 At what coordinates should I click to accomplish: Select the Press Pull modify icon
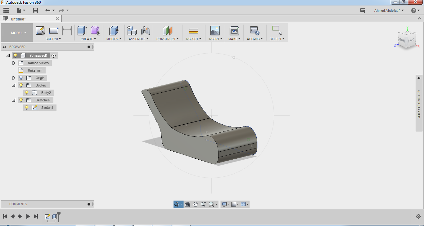(114, 31)
